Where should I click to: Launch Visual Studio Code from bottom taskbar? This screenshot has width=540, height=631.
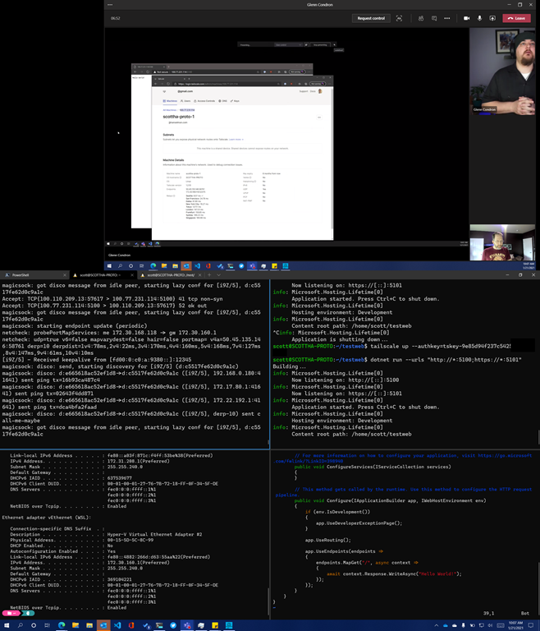117,625
